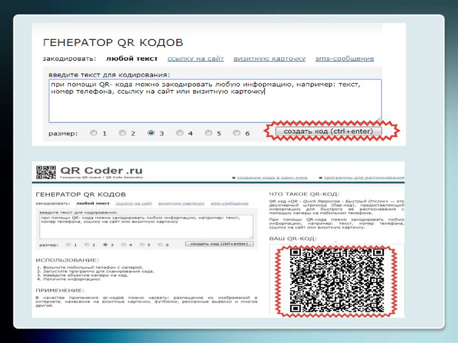The image size is (458, 343).
Task: Select size 3 radio in enlarged upper form
Action: 151,133
